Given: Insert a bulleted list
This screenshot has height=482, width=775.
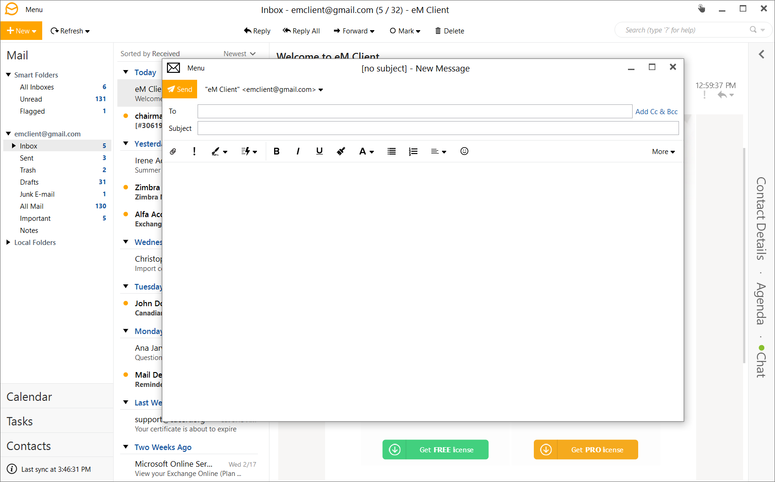Looking at the screenshot, I should click(391, 151).
